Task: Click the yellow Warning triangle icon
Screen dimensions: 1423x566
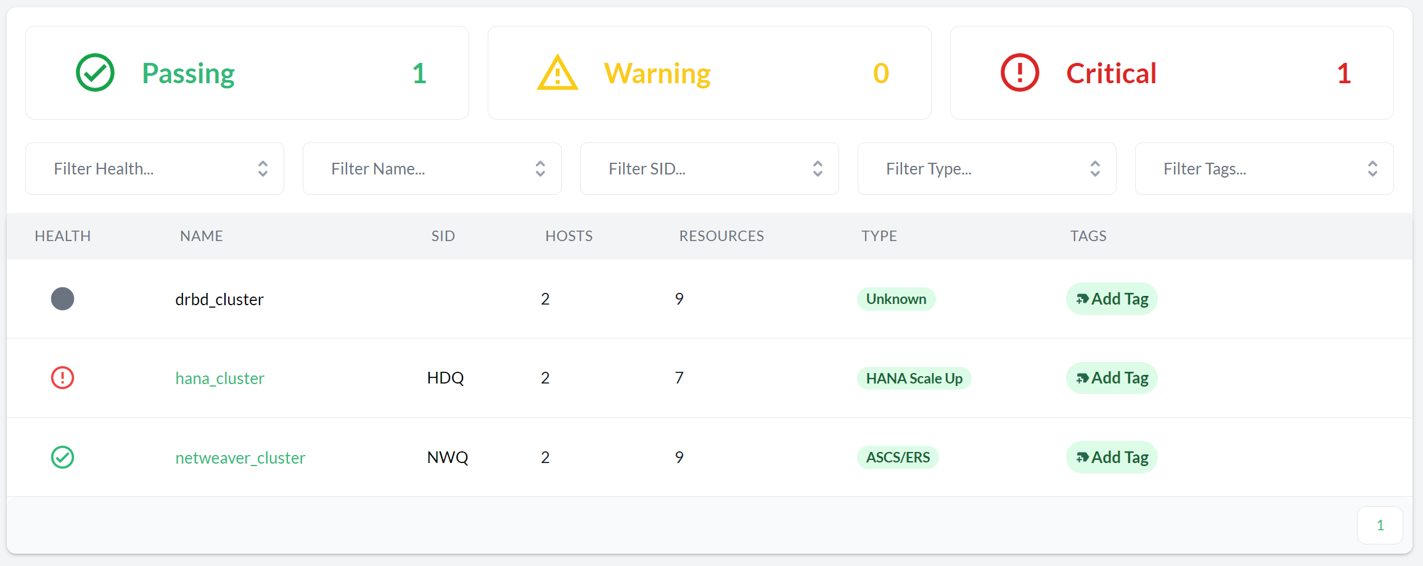Action: click(x=557, y=73)
